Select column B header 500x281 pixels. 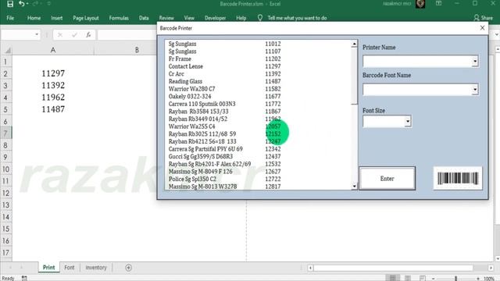click(137, 50)
